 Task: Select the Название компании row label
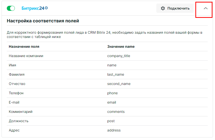[x=26, y=56]
